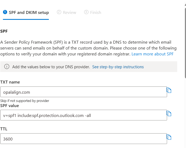
Task: Click the info icon in the banner
Action: pyautogui.click(x=7, y=67)
